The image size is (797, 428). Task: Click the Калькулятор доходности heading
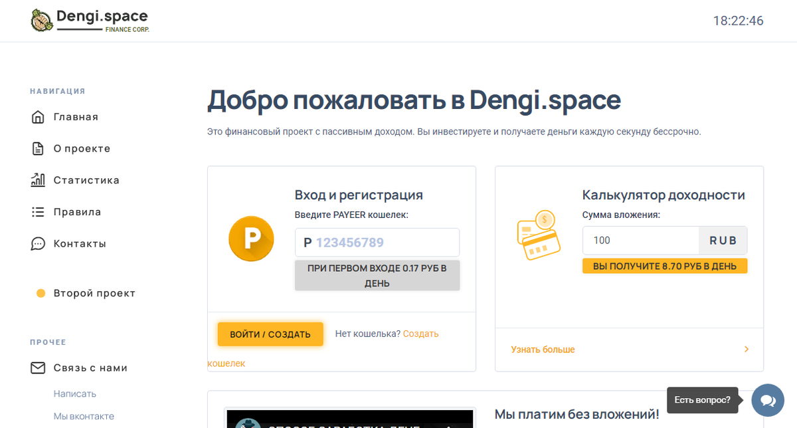point(664,195)
